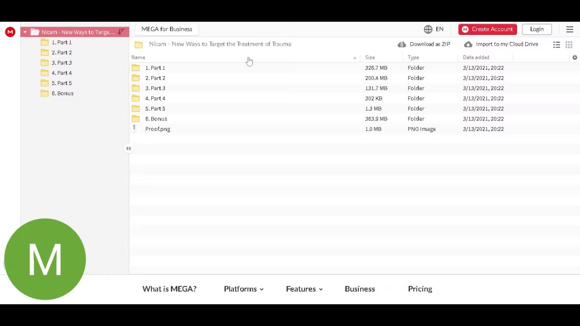Open the Business link

click(360, 289)
